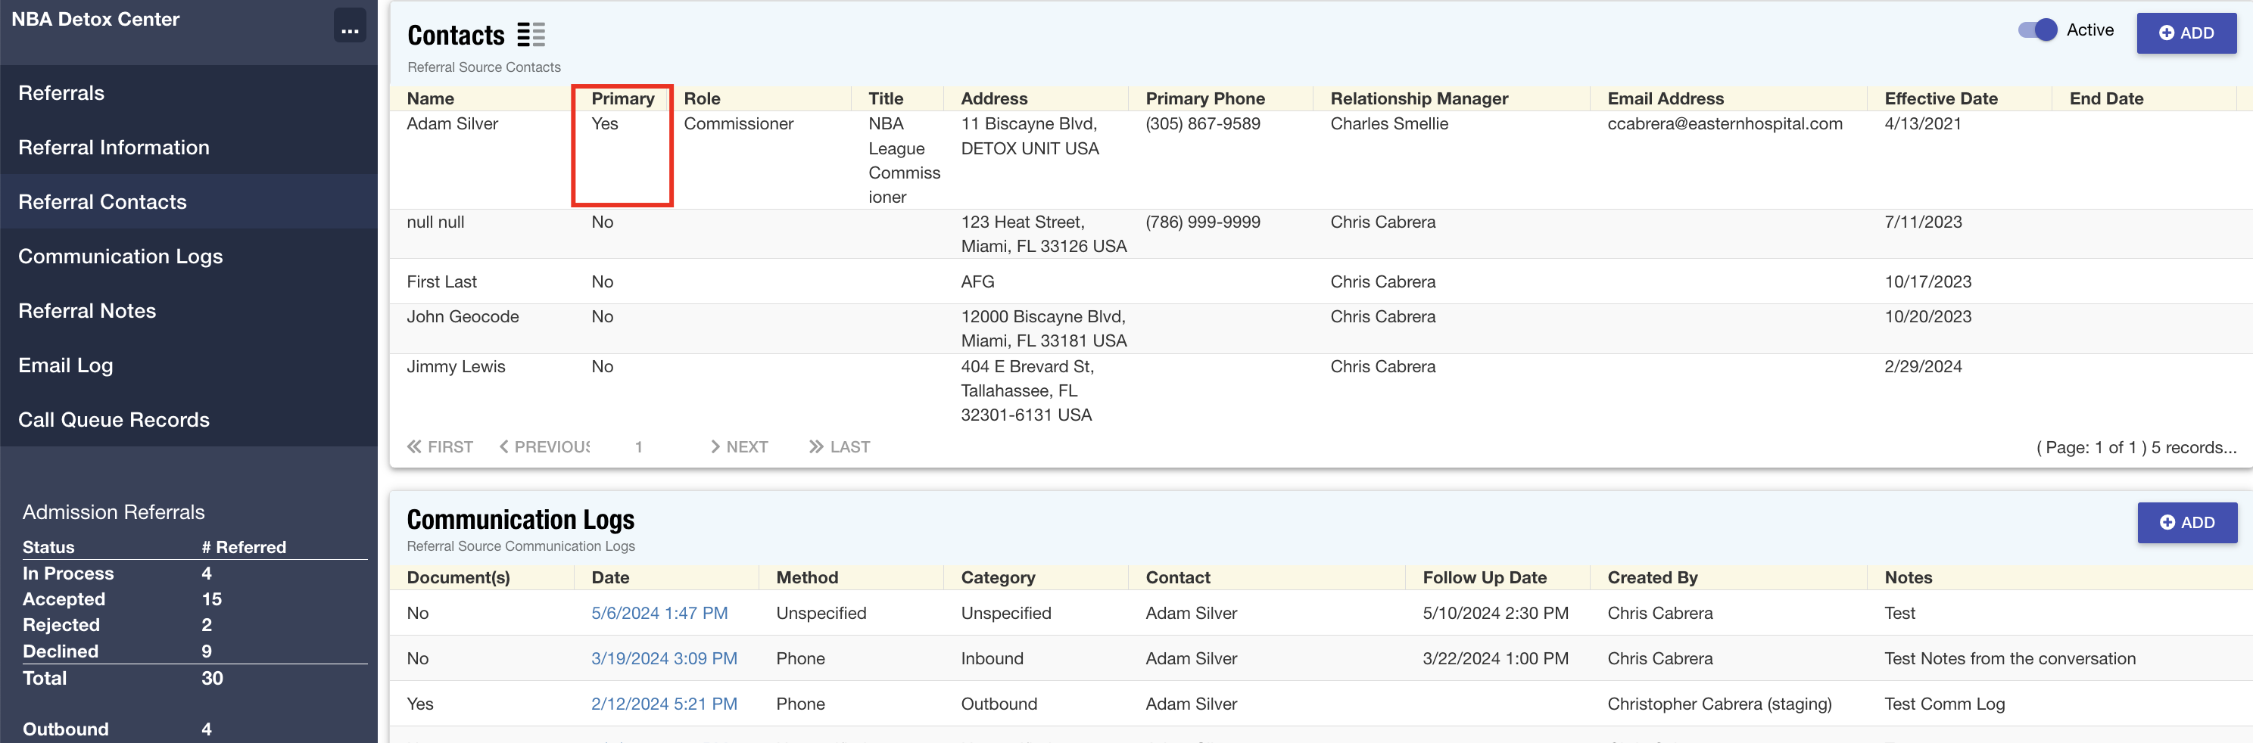Go to PREVIOUS page of contacts
The height and width of the screenshot is (743, 2253).
pyautogui.click(x=544, y=446)
